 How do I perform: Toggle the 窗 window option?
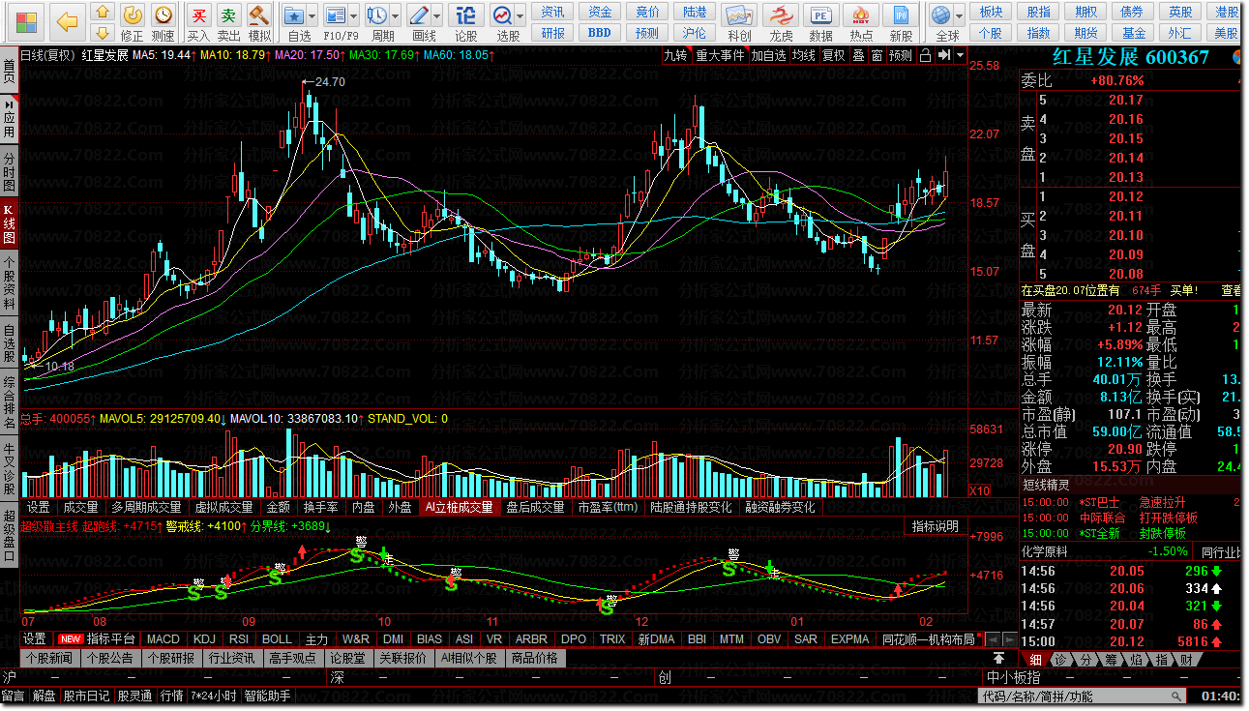[x=876, y=55]
